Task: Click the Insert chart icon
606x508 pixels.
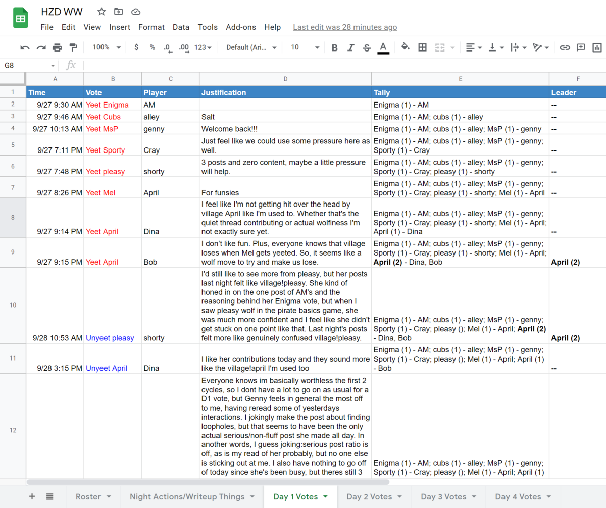Action: coord(597,47)
